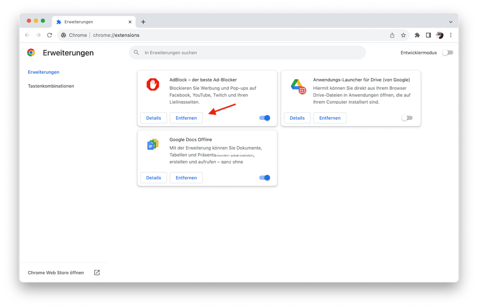The height and width of the screenshot is (308, 478).
Task: Open a new tab with plus button
Action: tap(143, 22)
